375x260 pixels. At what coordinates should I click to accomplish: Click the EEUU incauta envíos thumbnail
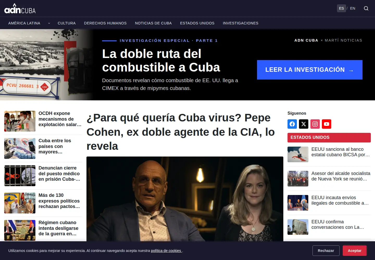coord(298,203)
